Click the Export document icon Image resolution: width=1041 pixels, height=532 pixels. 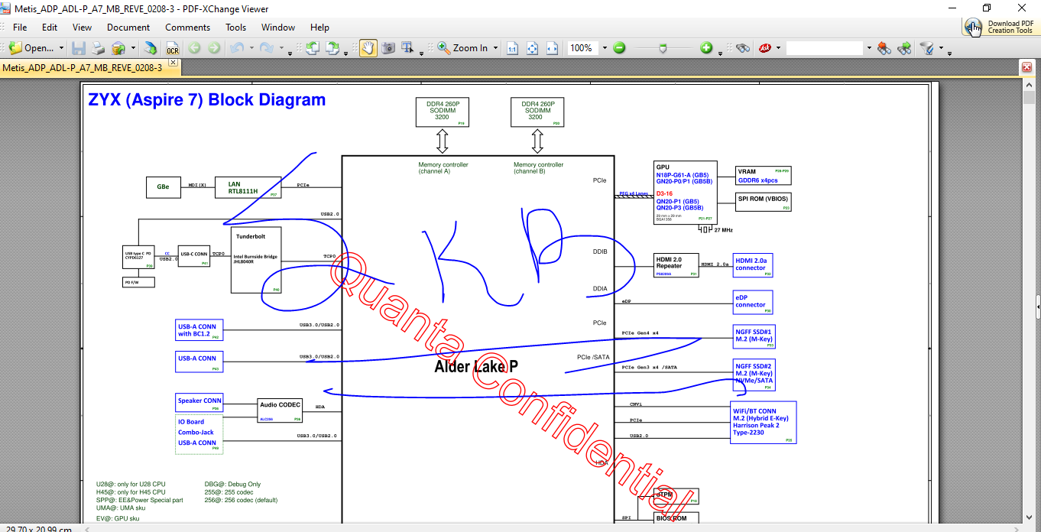click(x=151, y=48)
